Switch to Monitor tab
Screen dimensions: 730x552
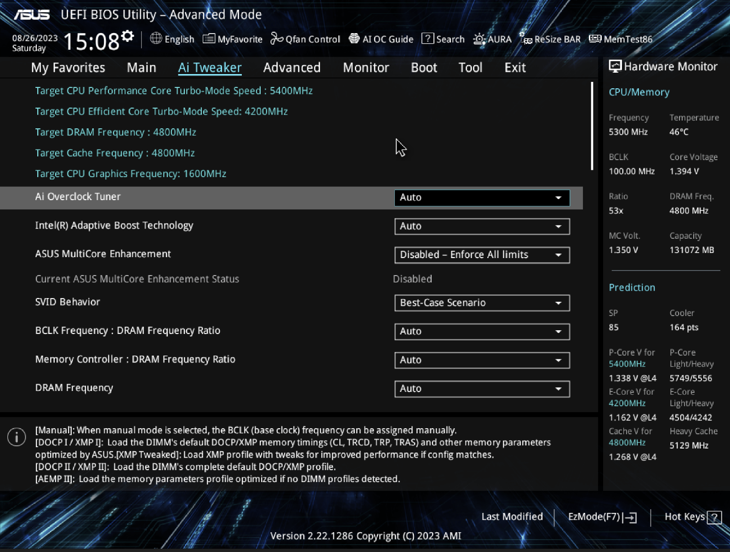366,68
